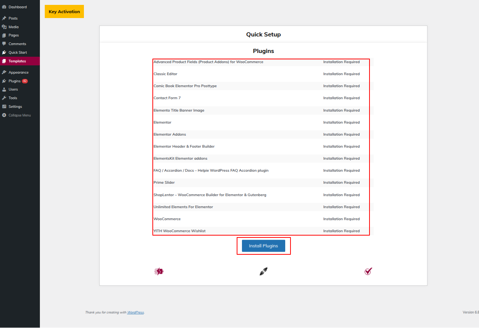Click the red 42 plugins update badge
The height and width of the screenshot is (328, 479).
point(25,81)
